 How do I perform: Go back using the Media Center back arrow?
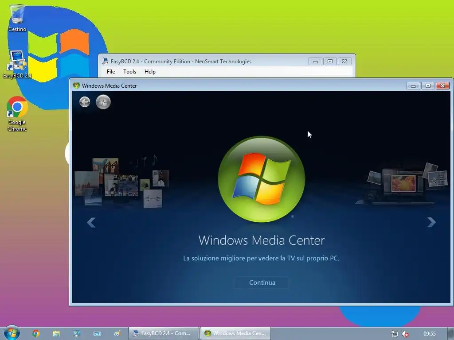85,102
